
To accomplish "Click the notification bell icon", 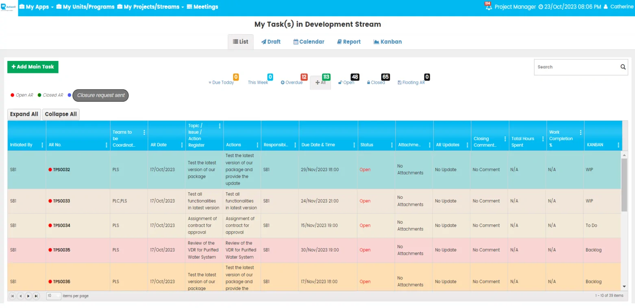I will coord(488,7).
